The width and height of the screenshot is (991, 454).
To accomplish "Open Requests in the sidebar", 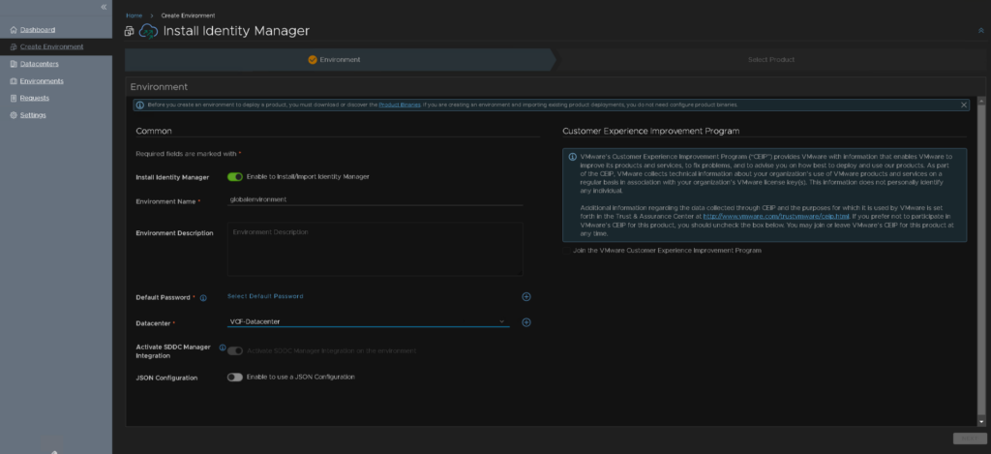I will [x=34, y=98].
